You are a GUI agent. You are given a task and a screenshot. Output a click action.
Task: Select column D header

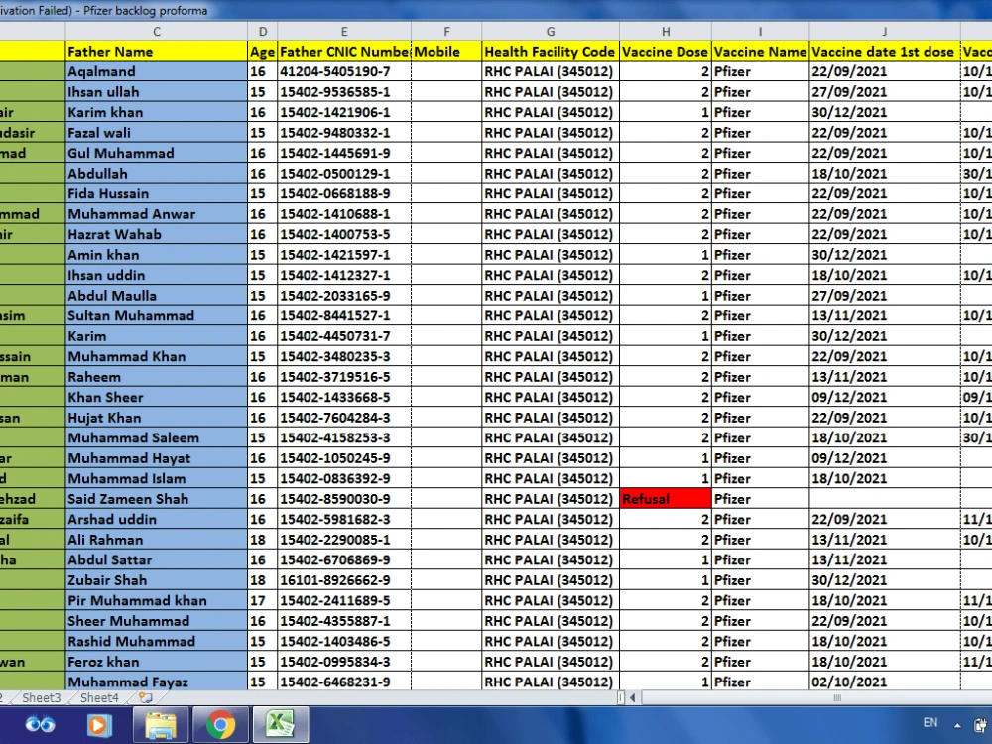point(263,31)
